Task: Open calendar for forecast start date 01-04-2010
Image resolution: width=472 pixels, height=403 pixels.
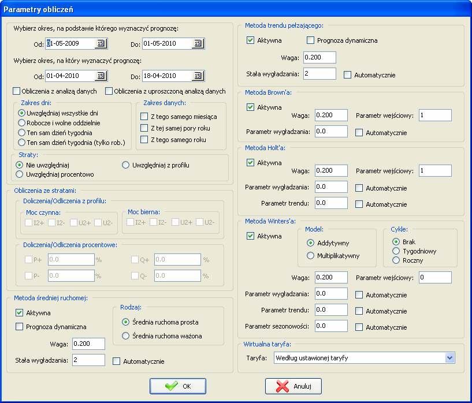Action: point(101,76)
